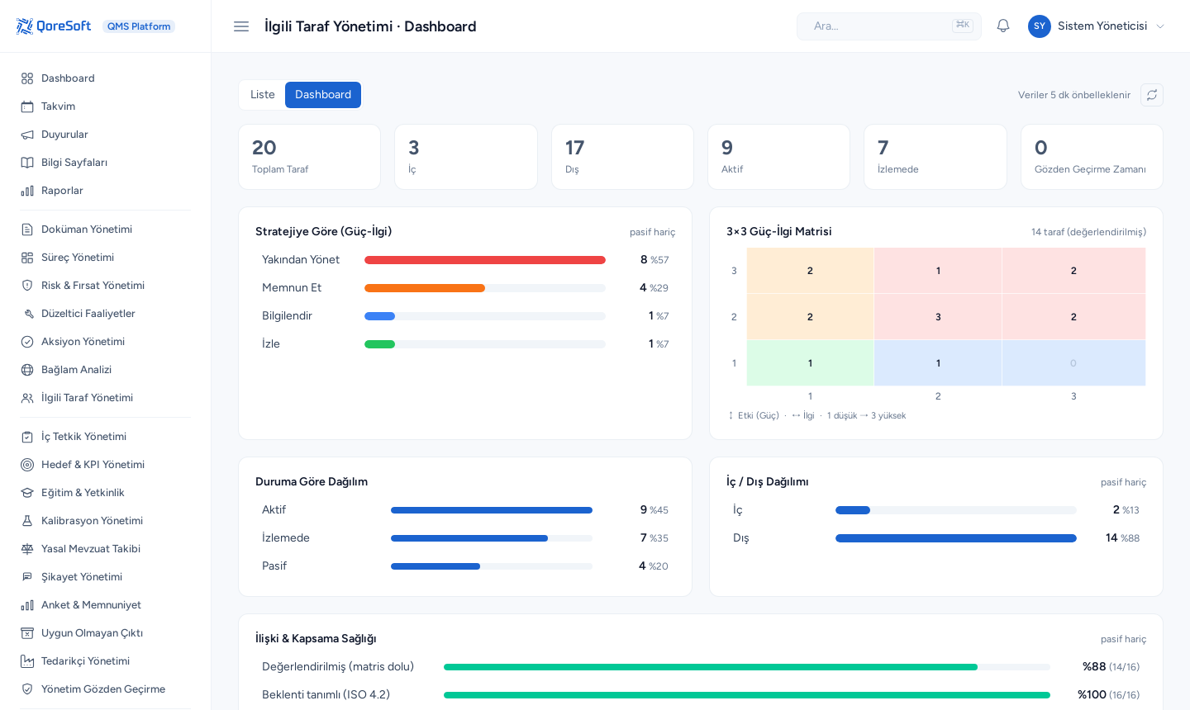Refresh the cached dashboard data

pyautogui.click(x=1152, y=95)
